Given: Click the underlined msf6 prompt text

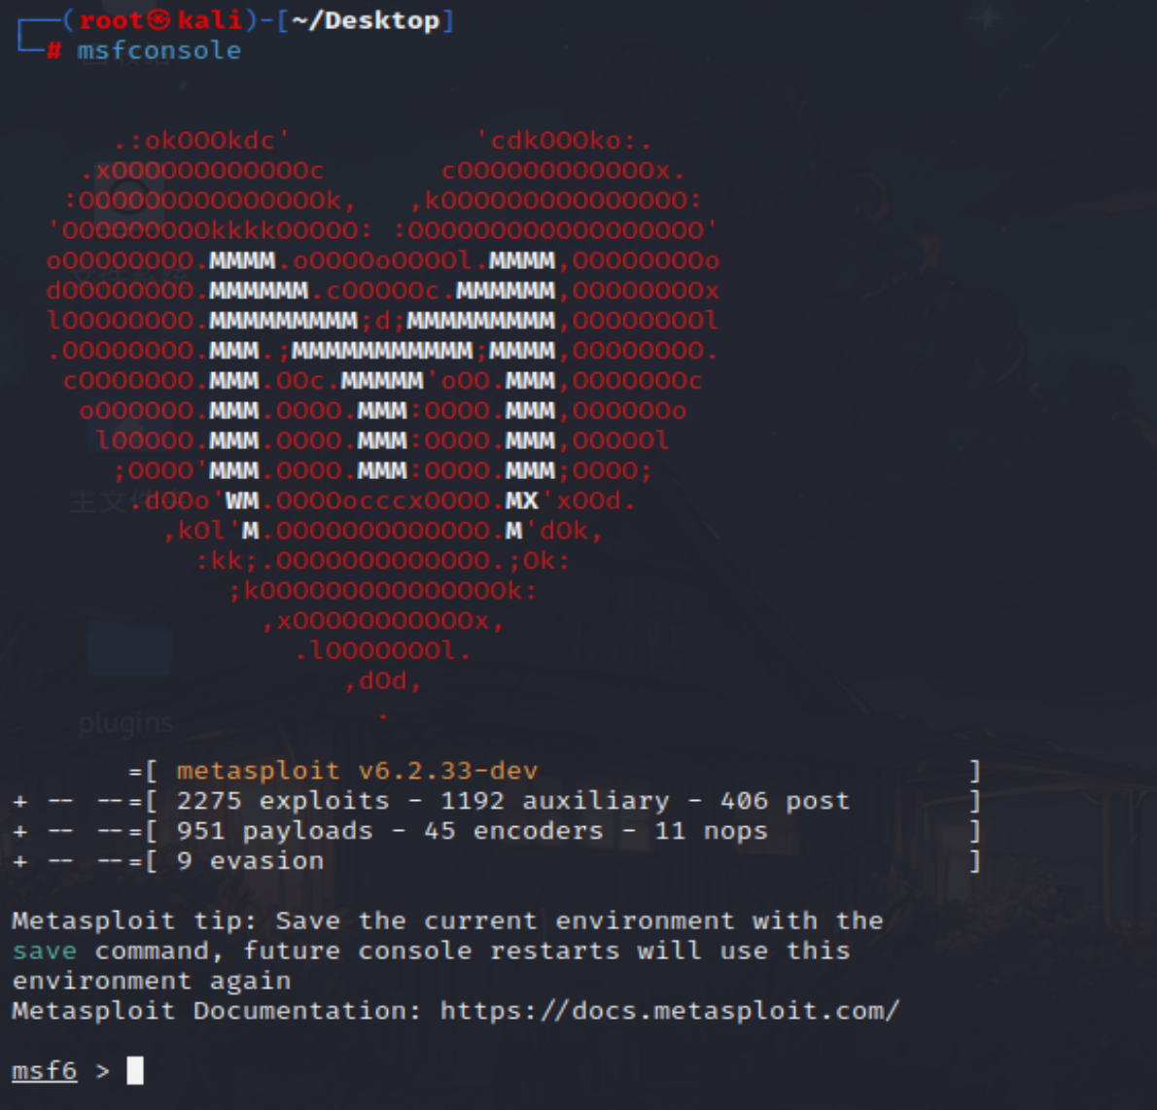Looking at the screenshot, I should tap(45, 1070).
